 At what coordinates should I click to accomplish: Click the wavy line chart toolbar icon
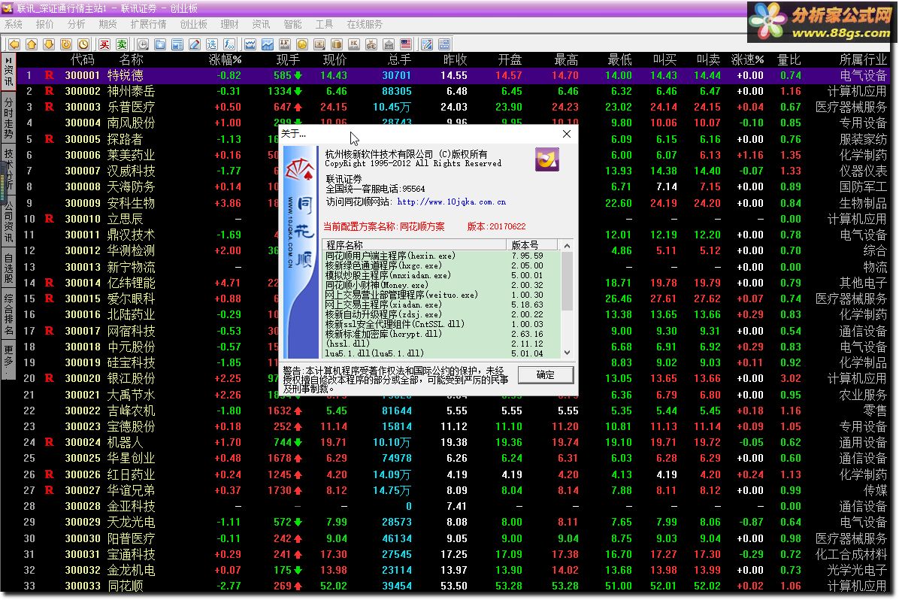[250, 44]
